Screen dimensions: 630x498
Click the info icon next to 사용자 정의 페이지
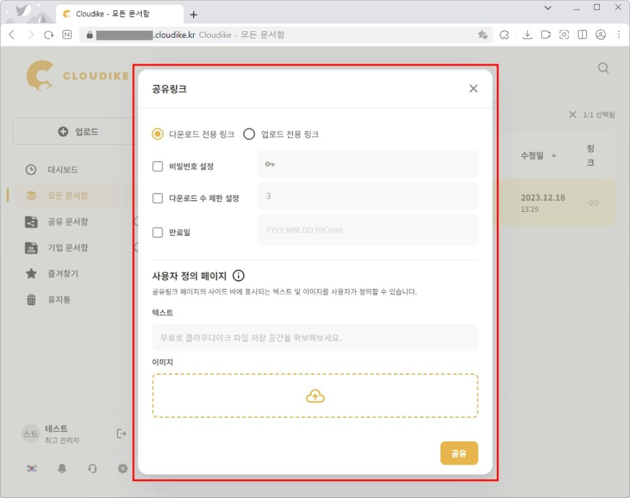point(238,276)
